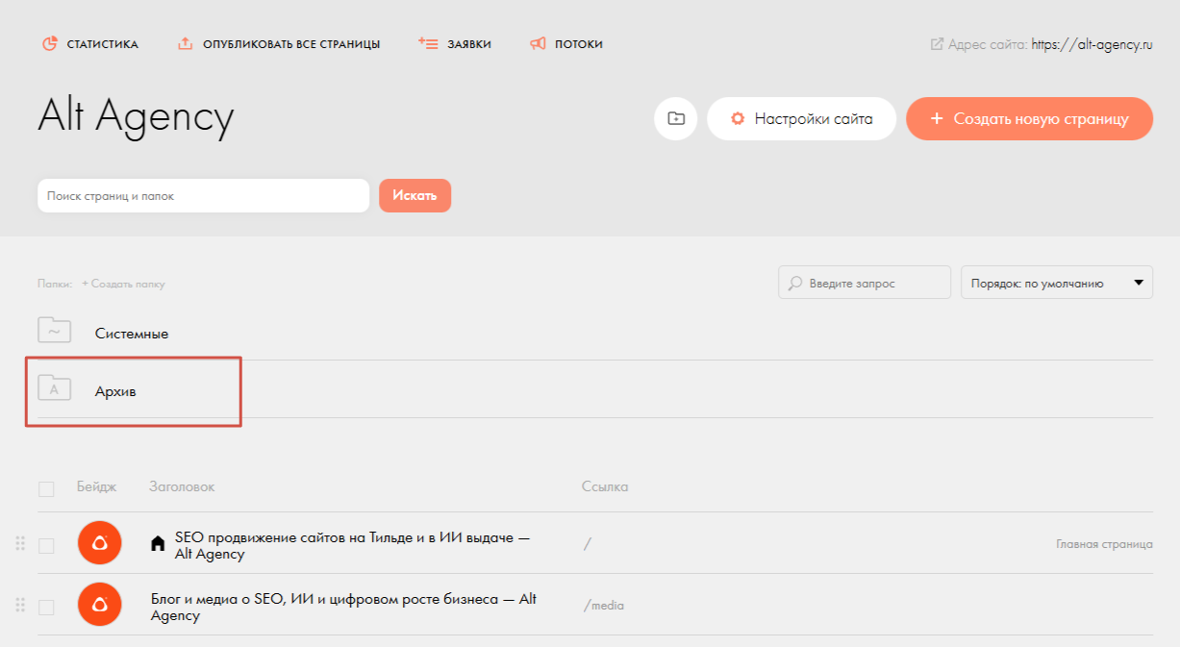Image resolution: width=1180 pixels, height=647 pixels.
Task: Click the Системные folder icon
Action: click(55, 331)
